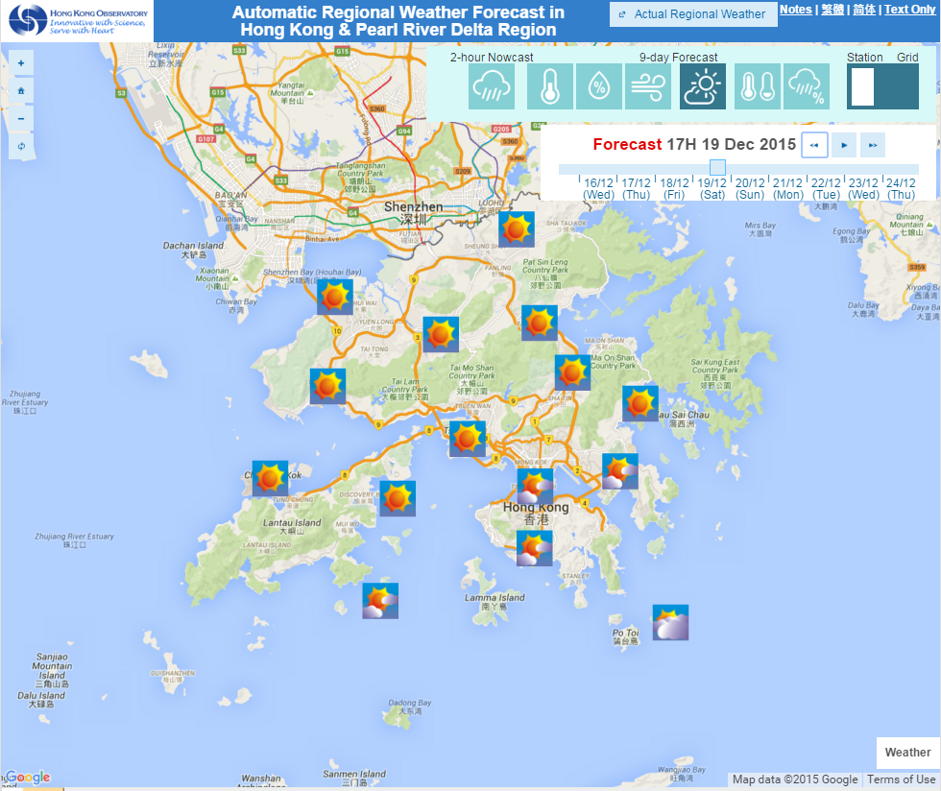This screenshot has width=941, height=791.
Task: Open the 9-day weather forecast icon
Action: coord(703,86)
